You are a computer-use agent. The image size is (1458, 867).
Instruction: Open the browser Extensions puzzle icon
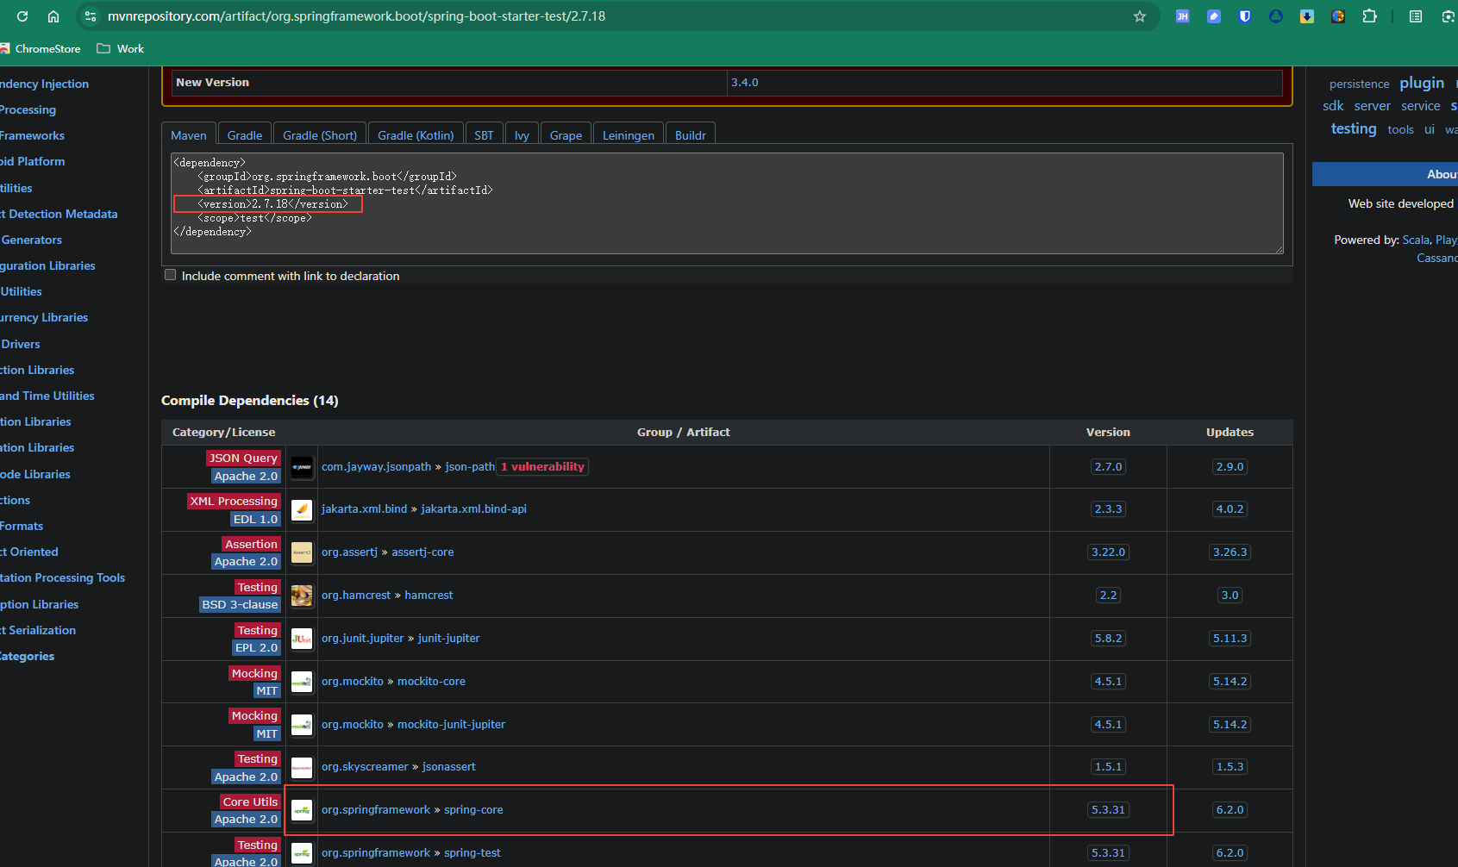point(1369,16)
